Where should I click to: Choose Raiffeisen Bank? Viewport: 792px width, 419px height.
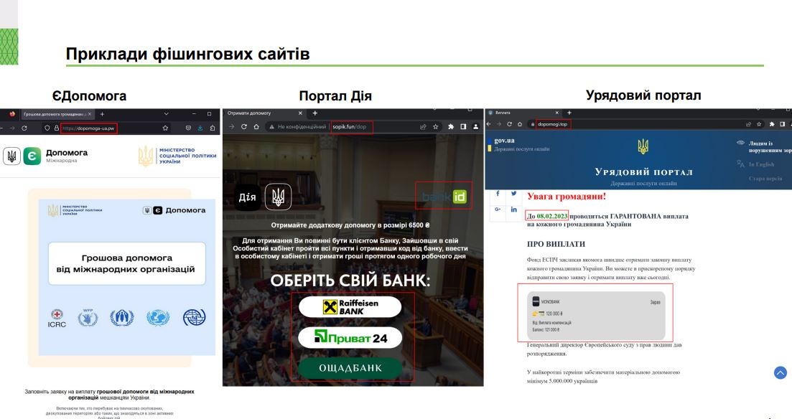(350, 307)
